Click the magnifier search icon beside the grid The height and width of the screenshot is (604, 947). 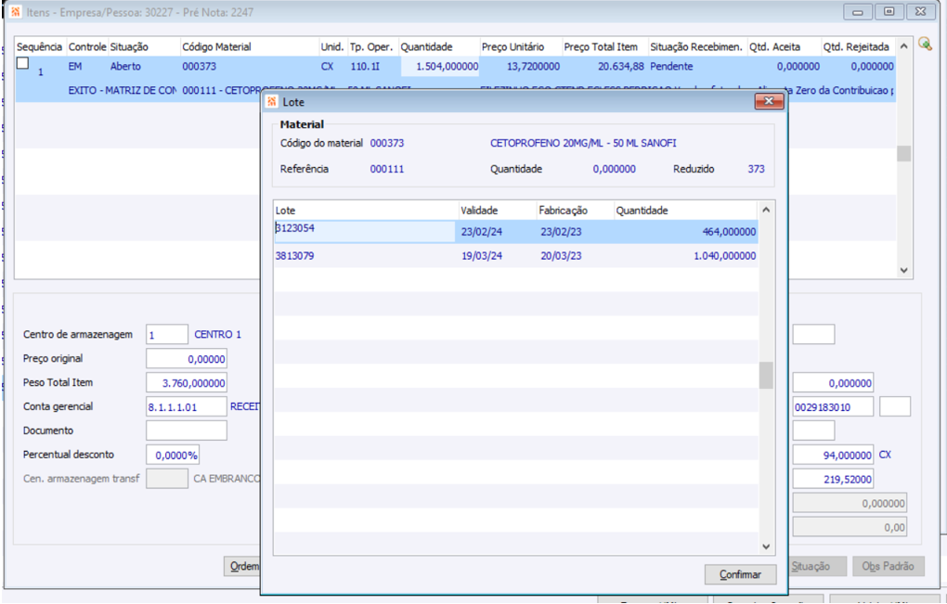pos(924,45)
